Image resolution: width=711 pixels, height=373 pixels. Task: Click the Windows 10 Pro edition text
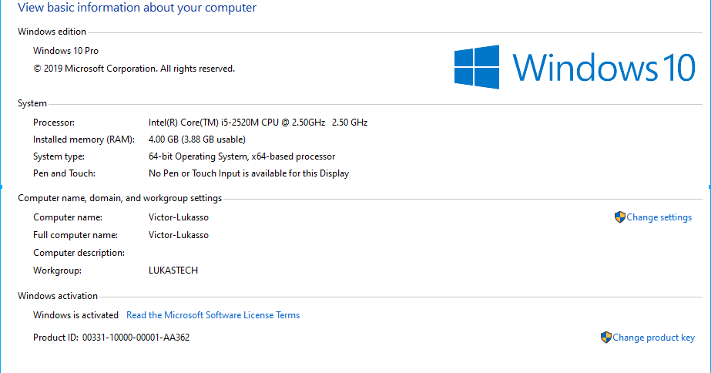65,51
